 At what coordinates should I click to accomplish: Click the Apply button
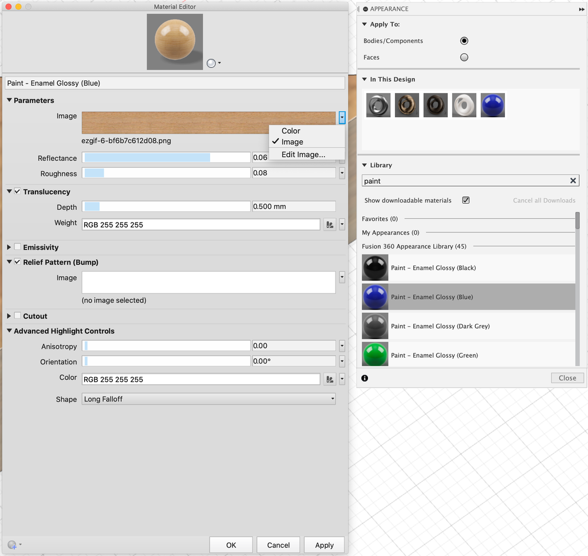(324, 545)
